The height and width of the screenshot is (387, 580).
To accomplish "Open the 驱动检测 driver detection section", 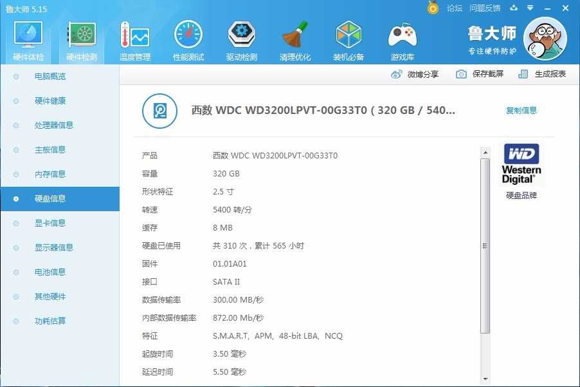I will [242, 41].
